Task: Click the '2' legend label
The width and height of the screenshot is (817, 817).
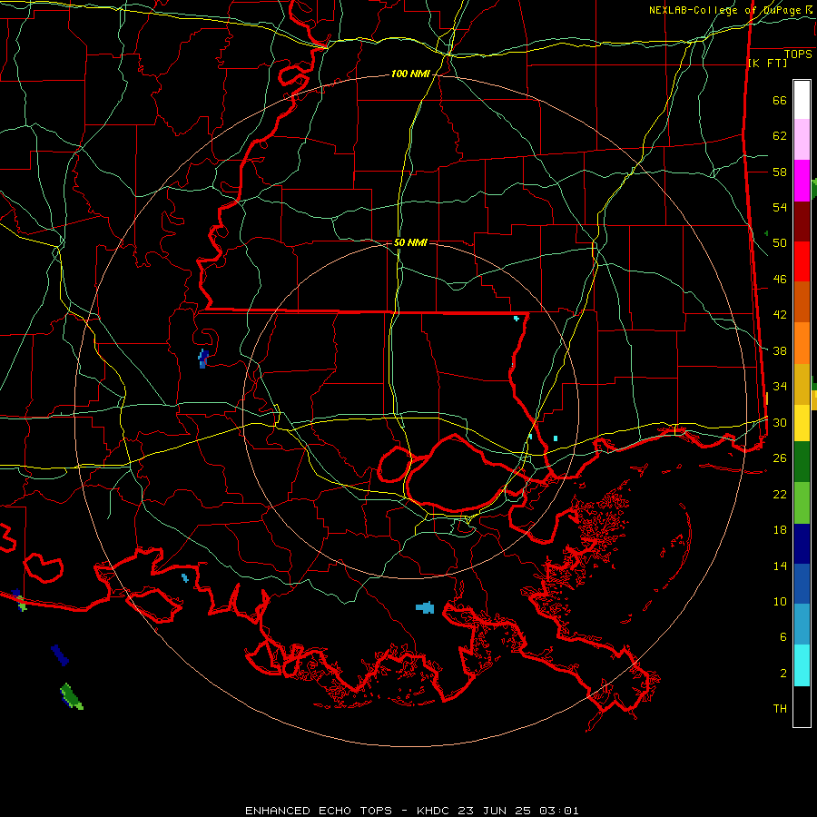Action: coord(783,674)
